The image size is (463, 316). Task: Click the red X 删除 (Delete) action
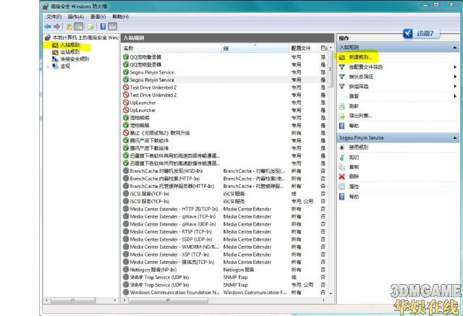pos(342,176)
